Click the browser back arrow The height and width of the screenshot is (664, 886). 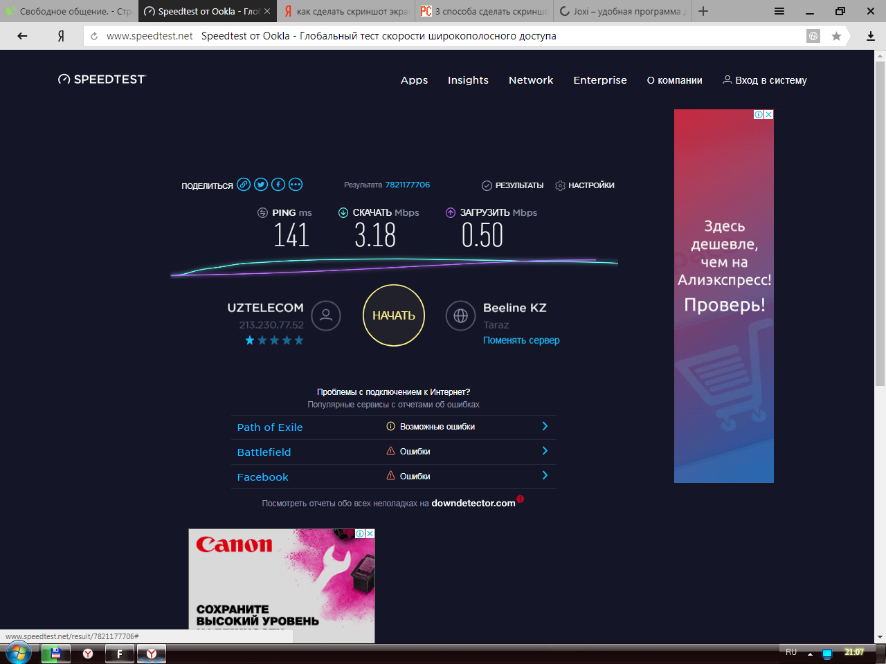click(x=22, y=36)
